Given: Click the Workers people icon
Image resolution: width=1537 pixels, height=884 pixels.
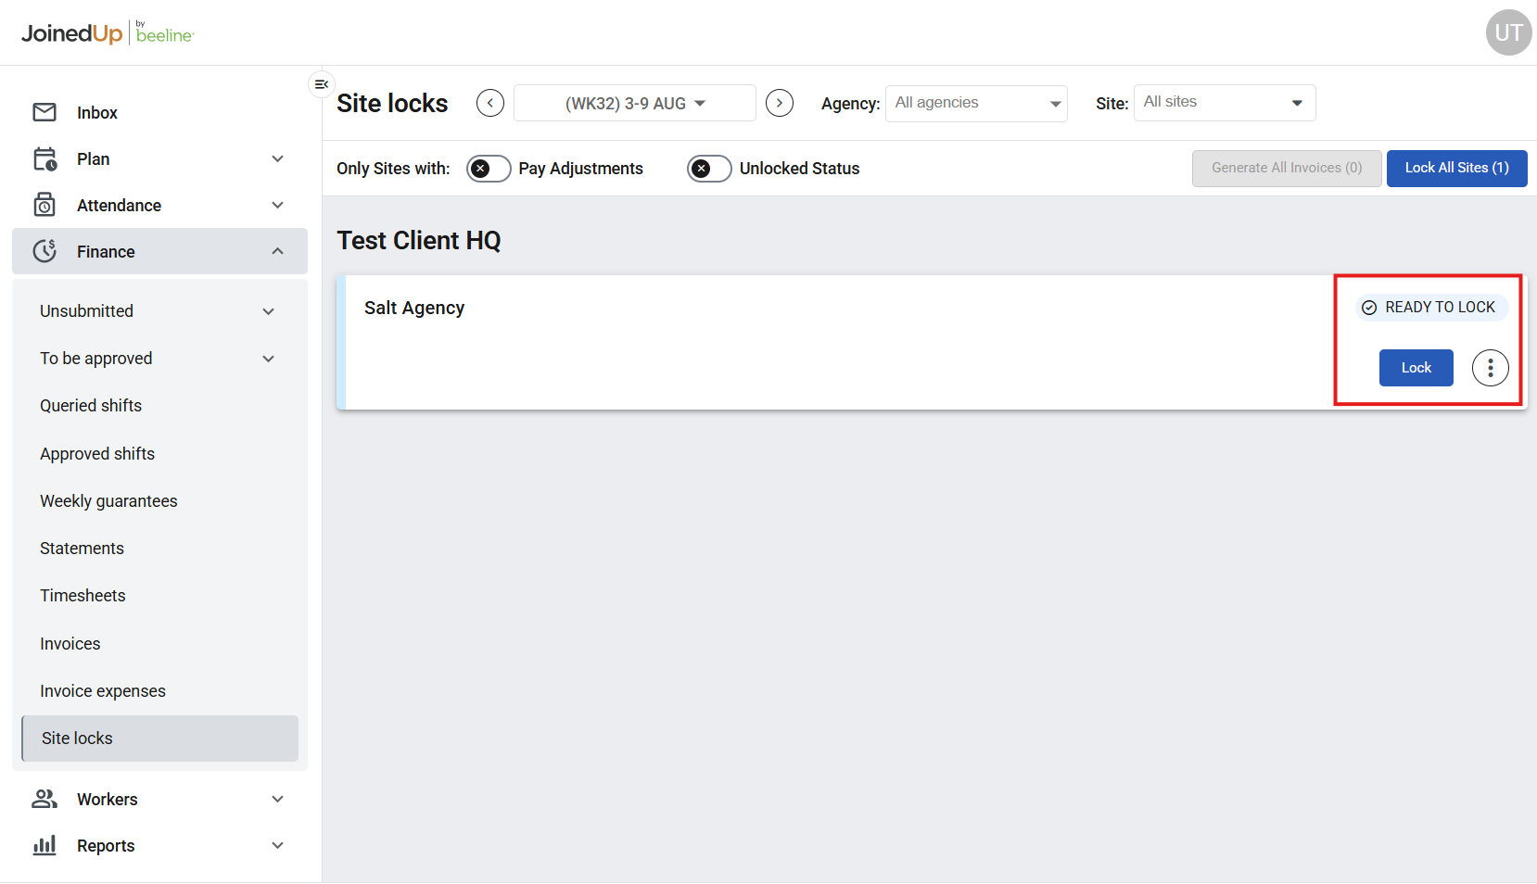Looking at the screenshot, I should coord(44,799).
